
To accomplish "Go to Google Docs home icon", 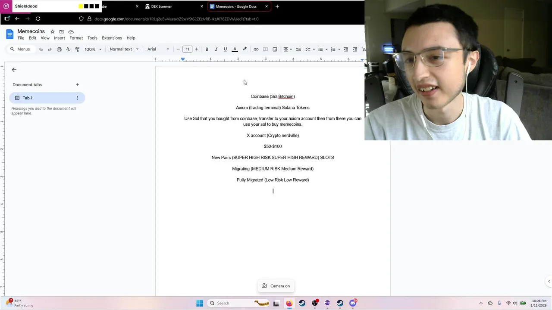I will coord(9,34).
